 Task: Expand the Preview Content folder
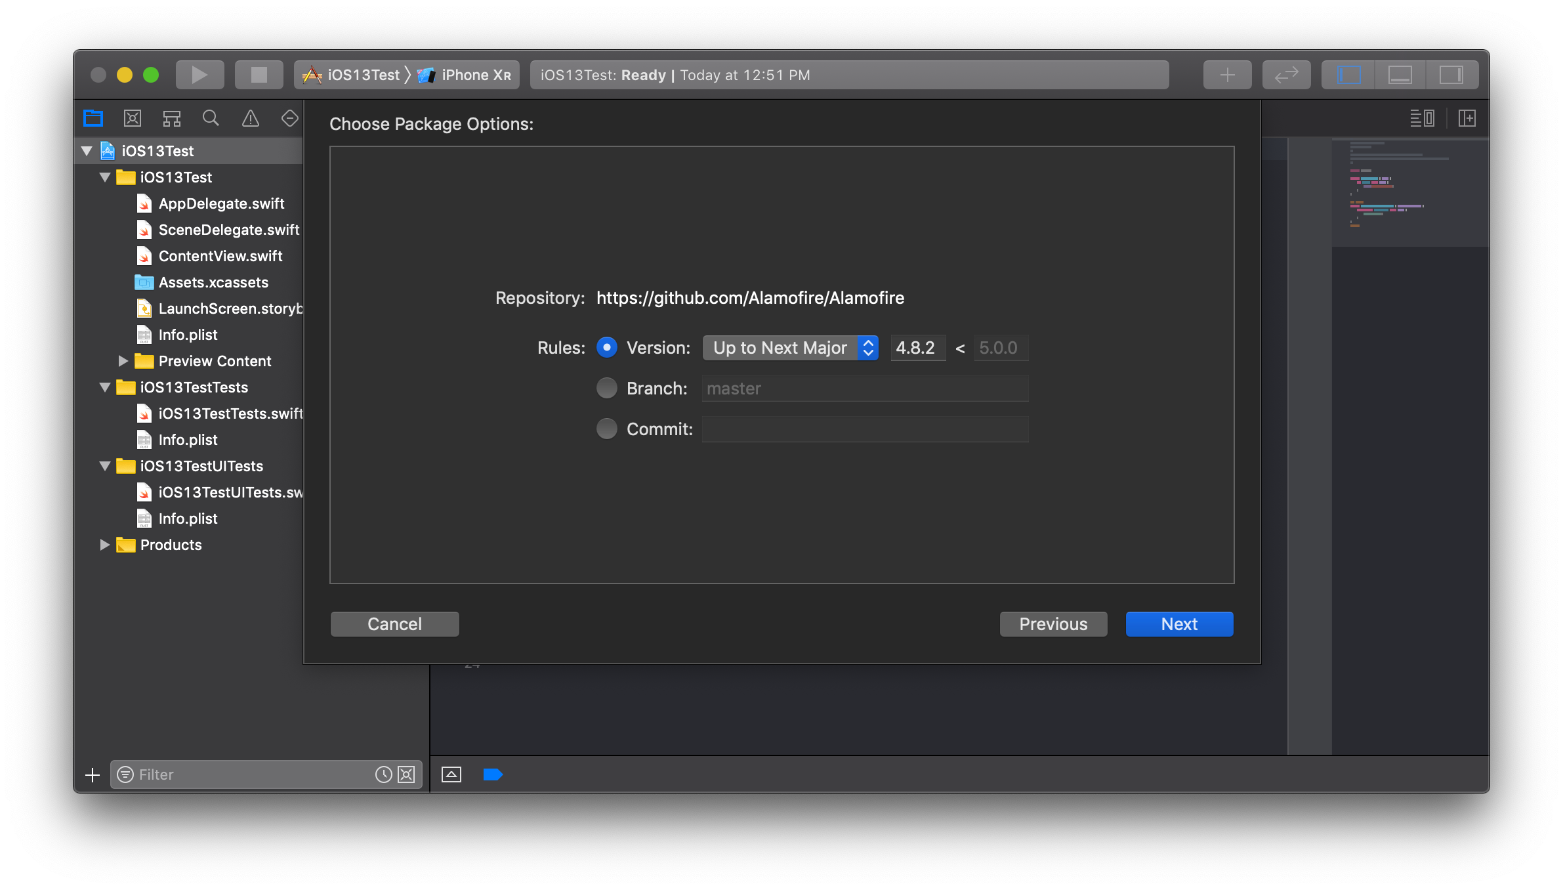click(x=123, y=361)
